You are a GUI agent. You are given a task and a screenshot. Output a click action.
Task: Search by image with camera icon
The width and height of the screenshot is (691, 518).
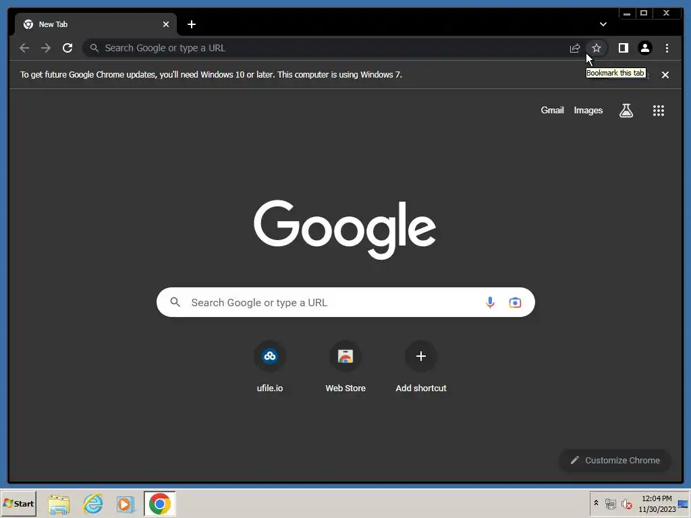coord(515,303)
